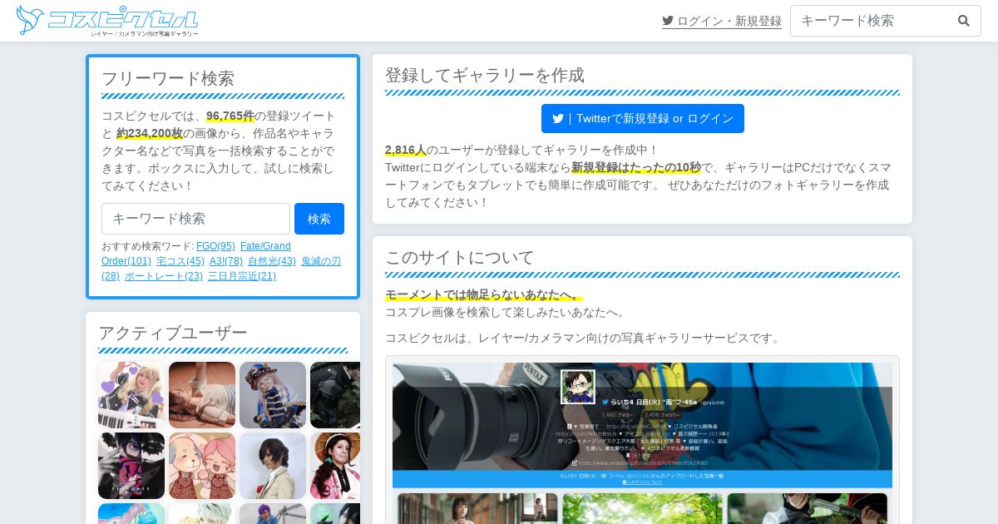Open the Twitter ログイン・新規登録 link
The image size is (998, 524).
(x=722, y=21)
